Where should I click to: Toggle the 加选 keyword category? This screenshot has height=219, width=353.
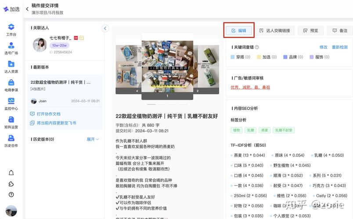coord(267,57)
